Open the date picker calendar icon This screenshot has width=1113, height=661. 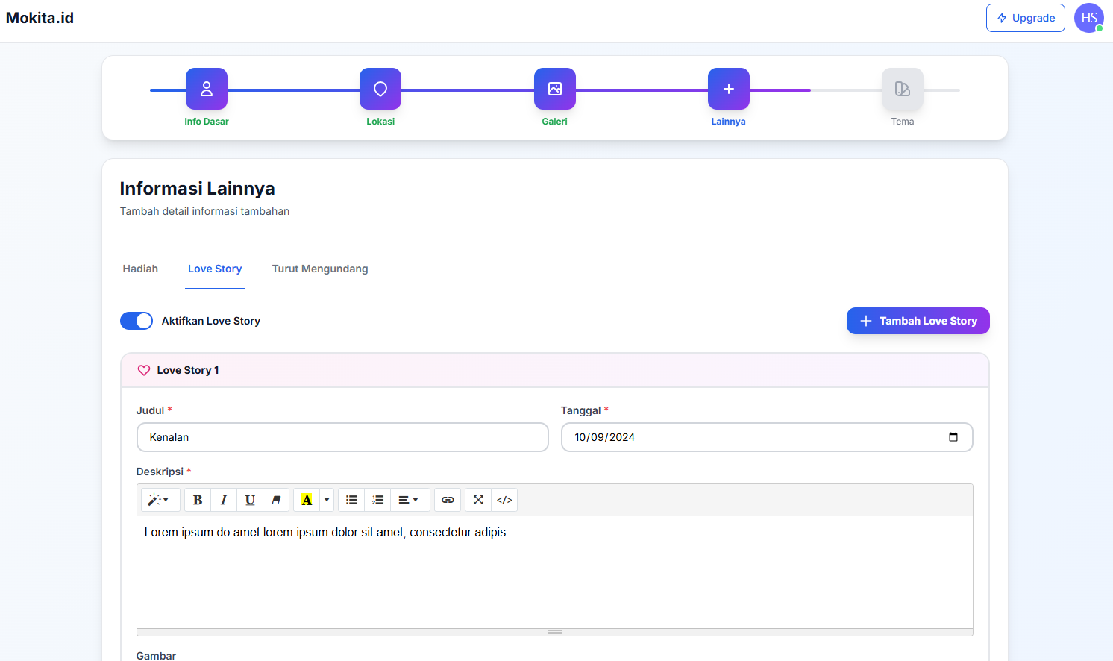click(x=953, y=437)
